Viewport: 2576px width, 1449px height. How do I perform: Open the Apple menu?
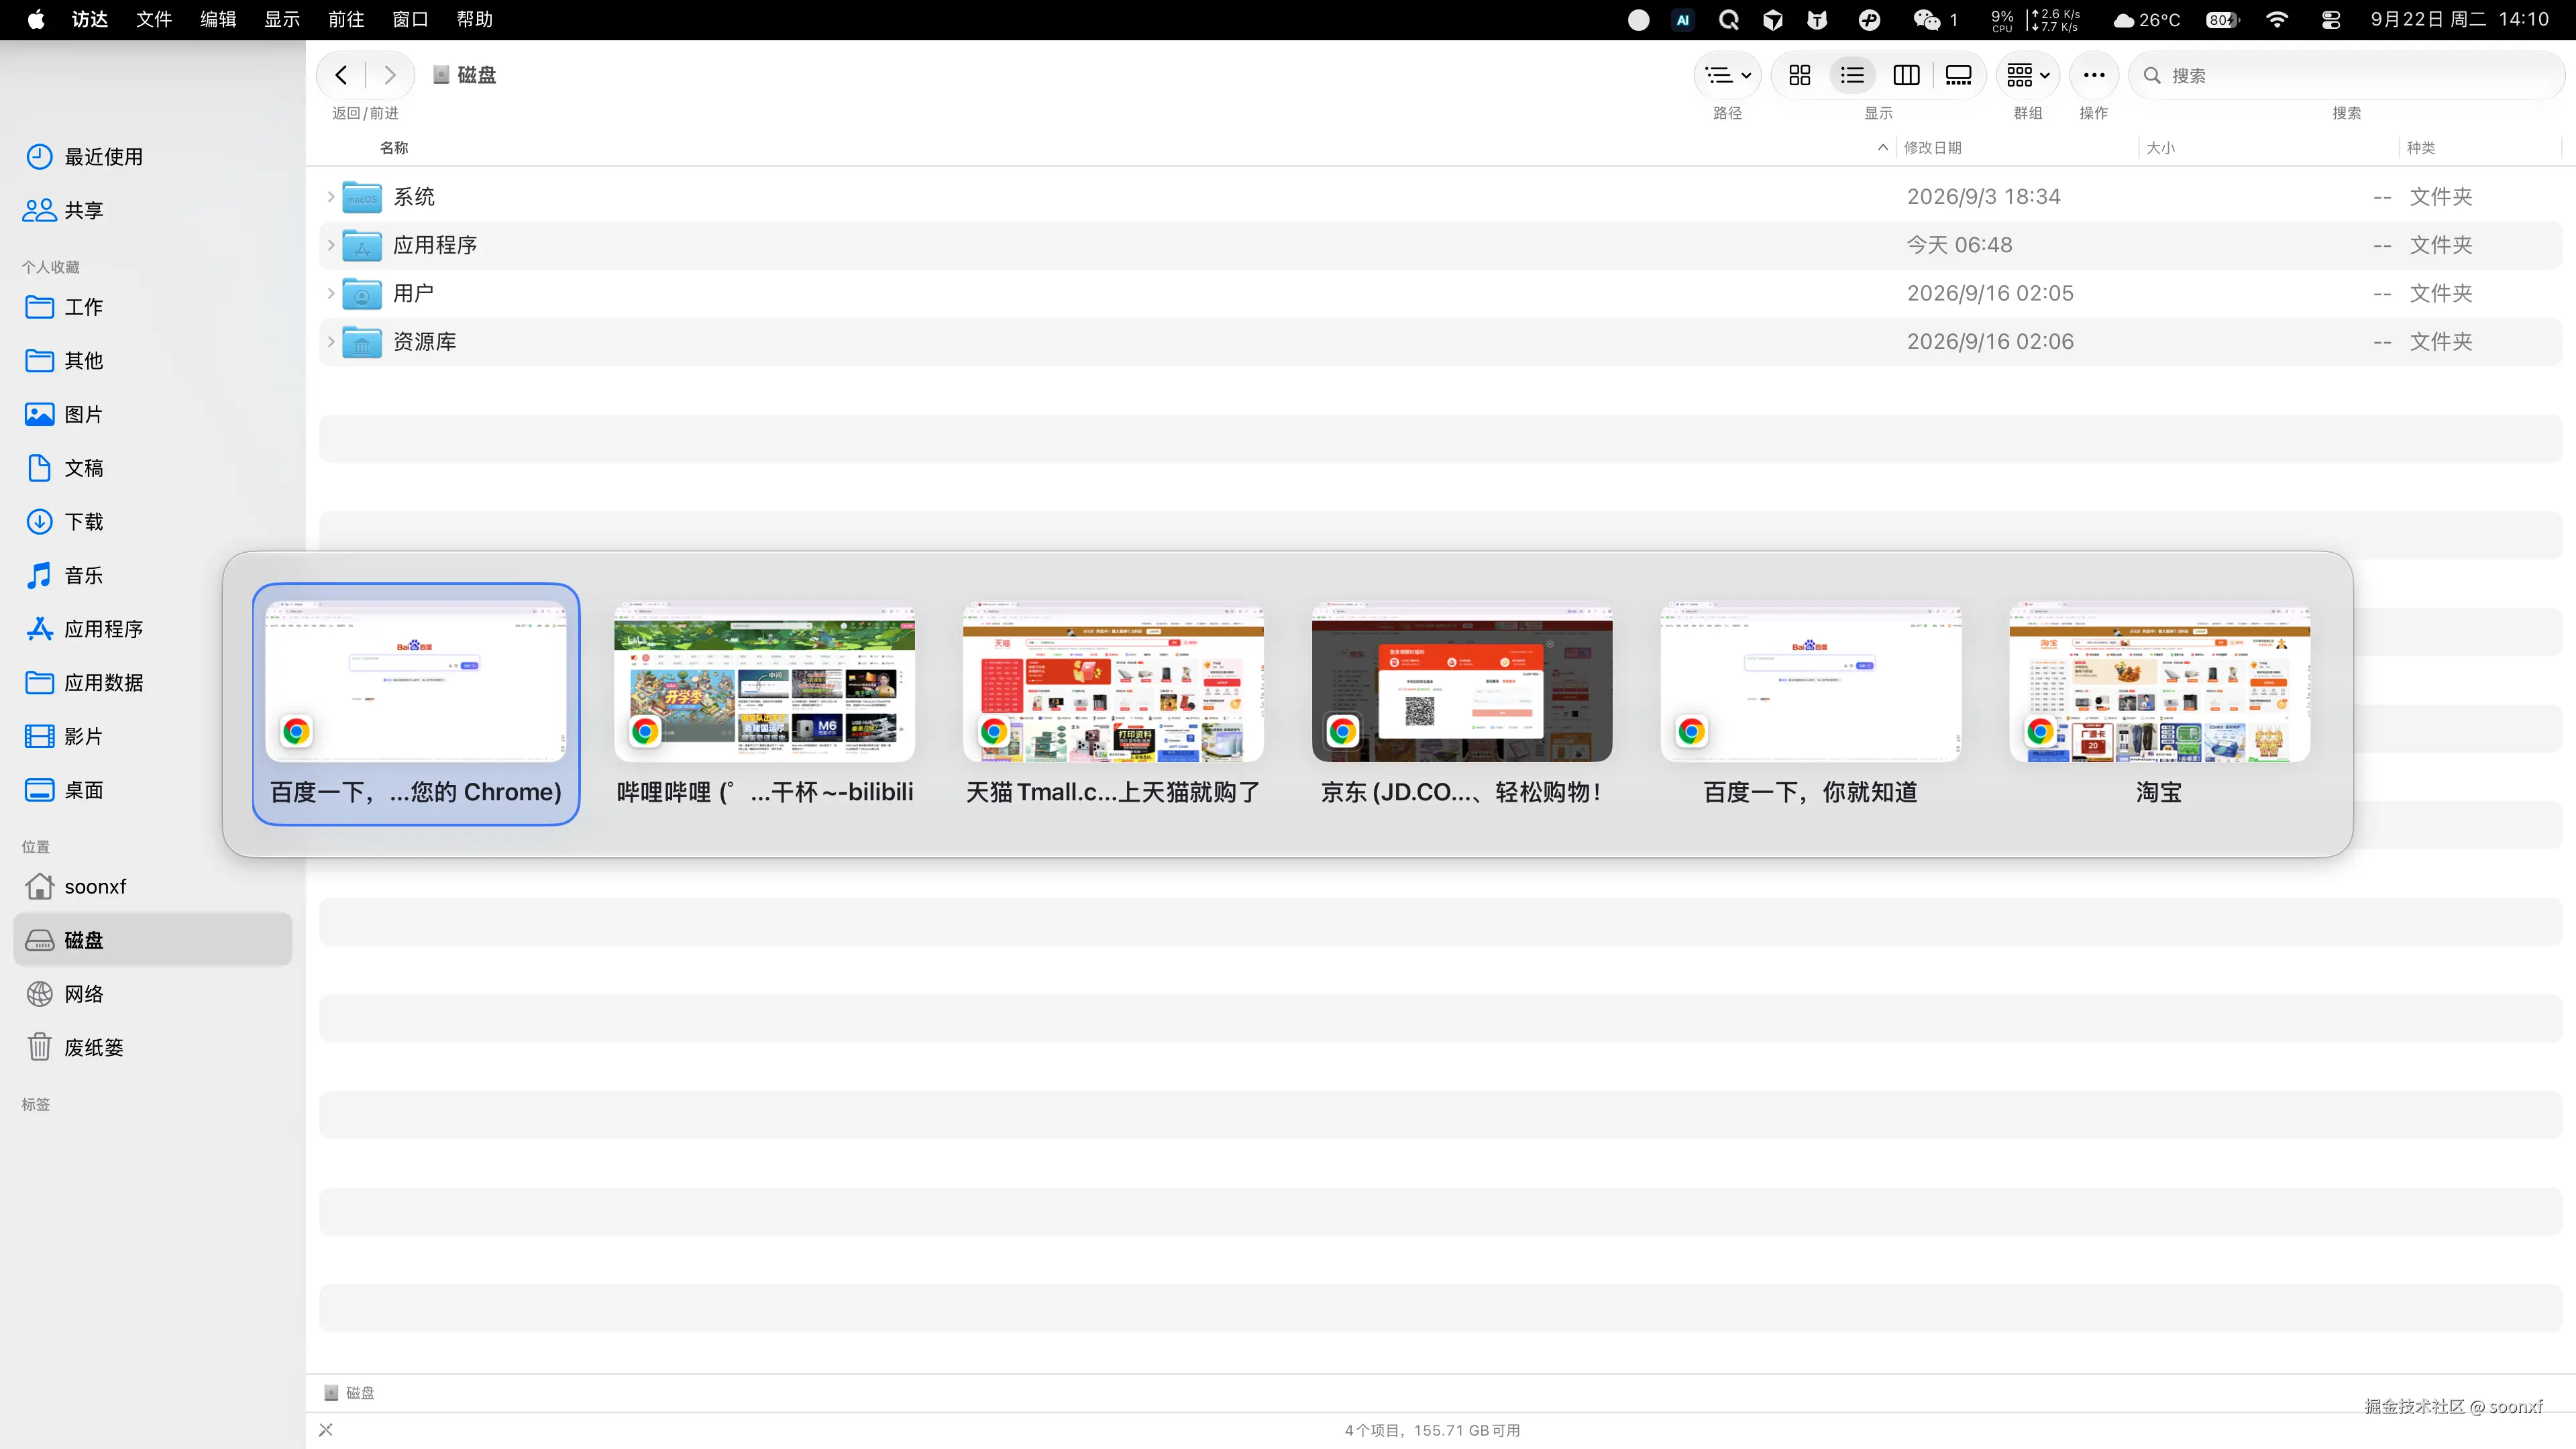pyautogui.click(x=36, y=20)
